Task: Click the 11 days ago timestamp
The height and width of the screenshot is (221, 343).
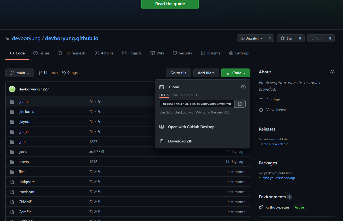Action: pos(236,162)
